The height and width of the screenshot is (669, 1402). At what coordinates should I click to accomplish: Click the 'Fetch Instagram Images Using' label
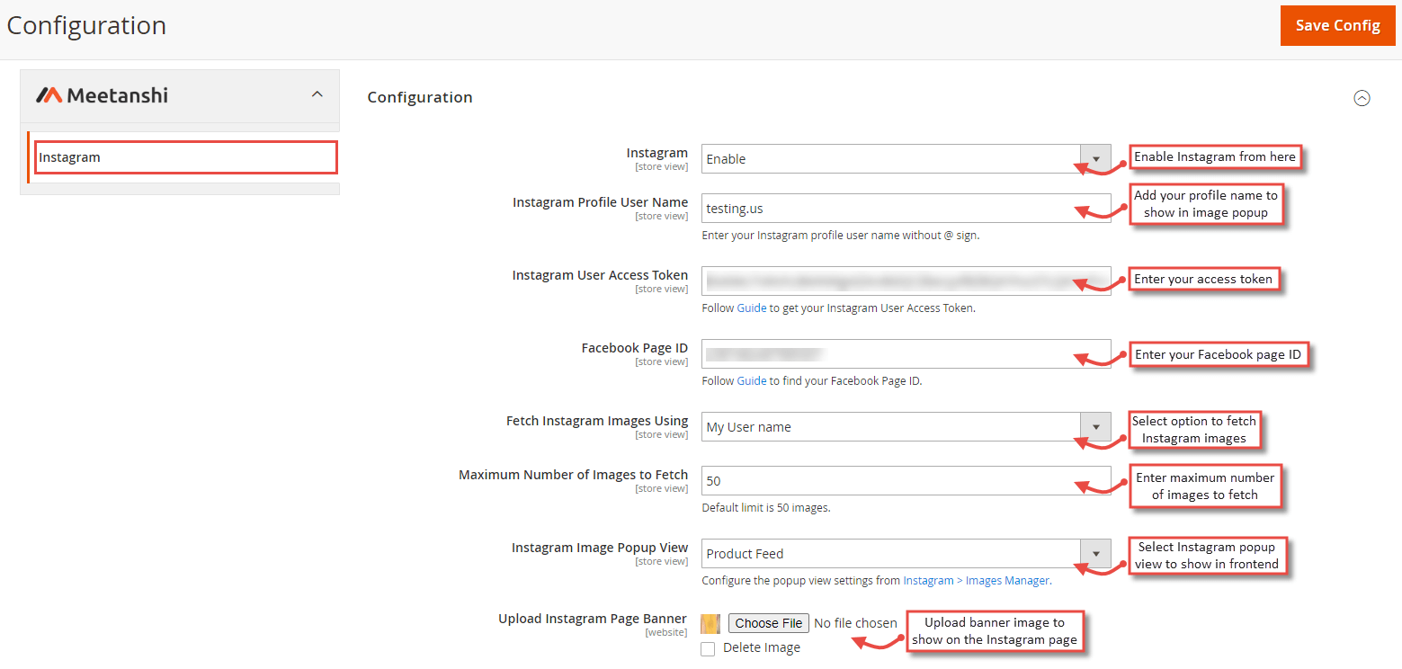click(x=597, y=421)
